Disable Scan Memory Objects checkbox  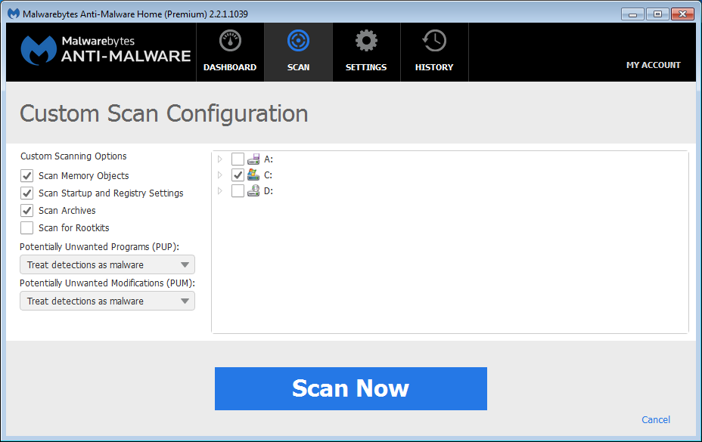point(27,176)
